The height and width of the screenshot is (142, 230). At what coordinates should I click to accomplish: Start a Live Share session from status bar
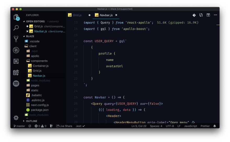64,126
